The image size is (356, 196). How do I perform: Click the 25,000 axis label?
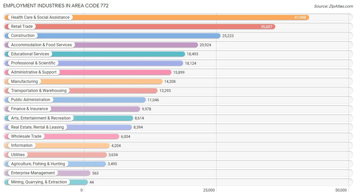pyautogui.click(x=209, y=190)
